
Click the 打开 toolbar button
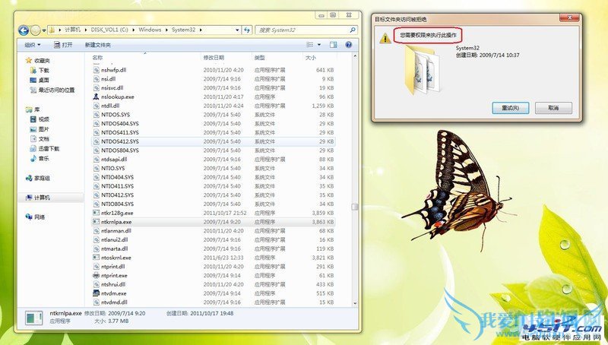(x=63, y=45)
